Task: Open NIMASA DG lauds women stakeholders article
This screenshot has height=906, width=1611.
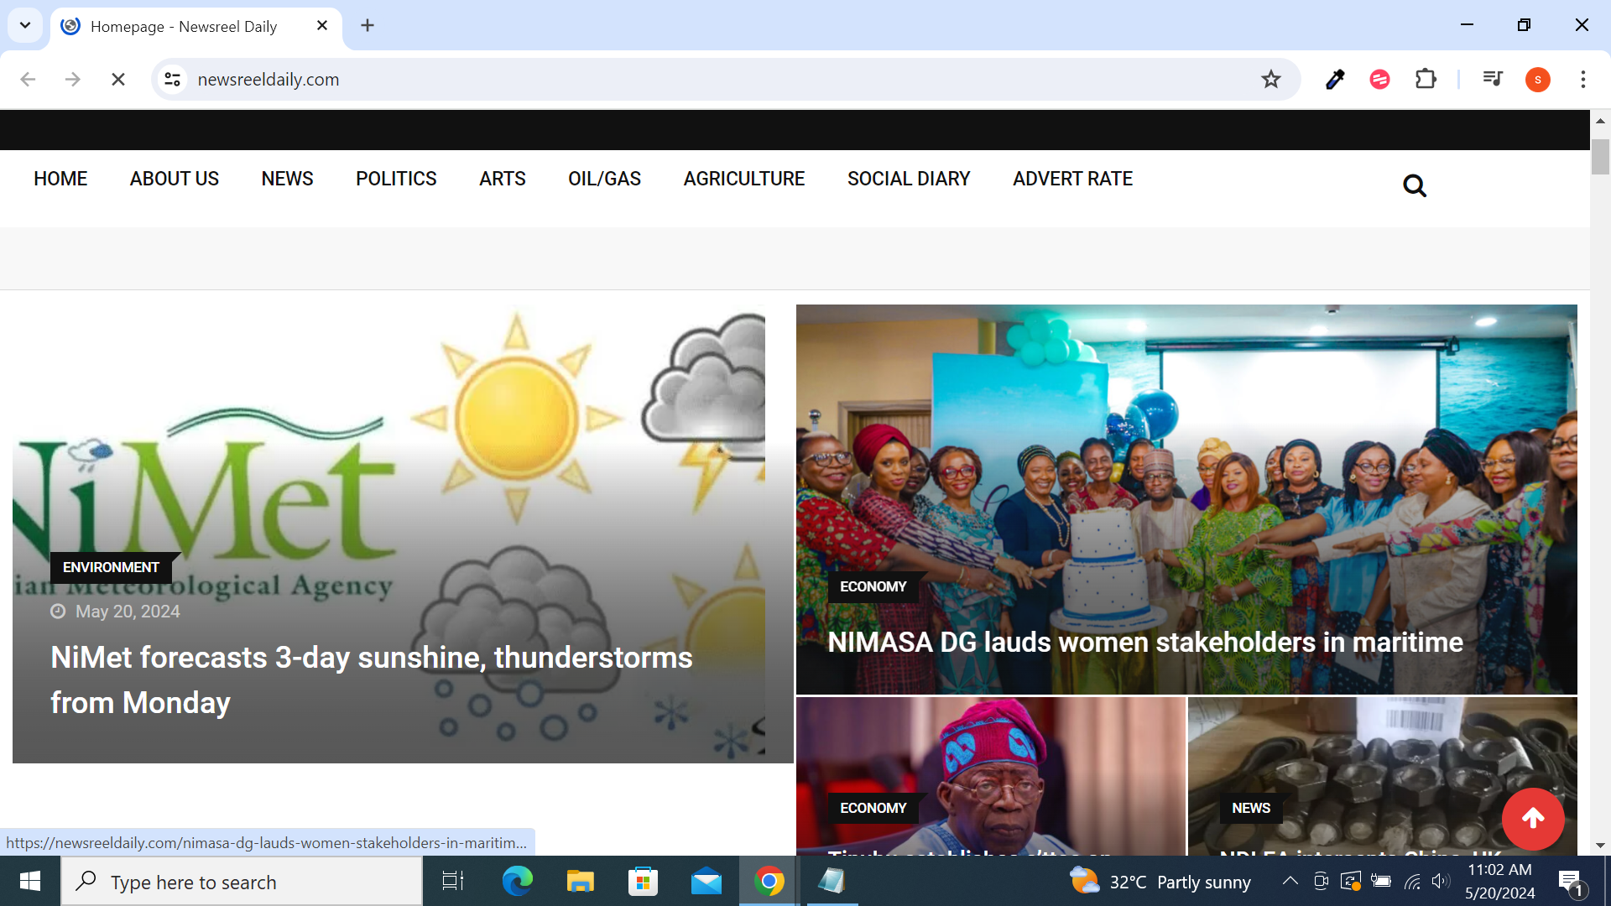Action: click(1144, 643)
